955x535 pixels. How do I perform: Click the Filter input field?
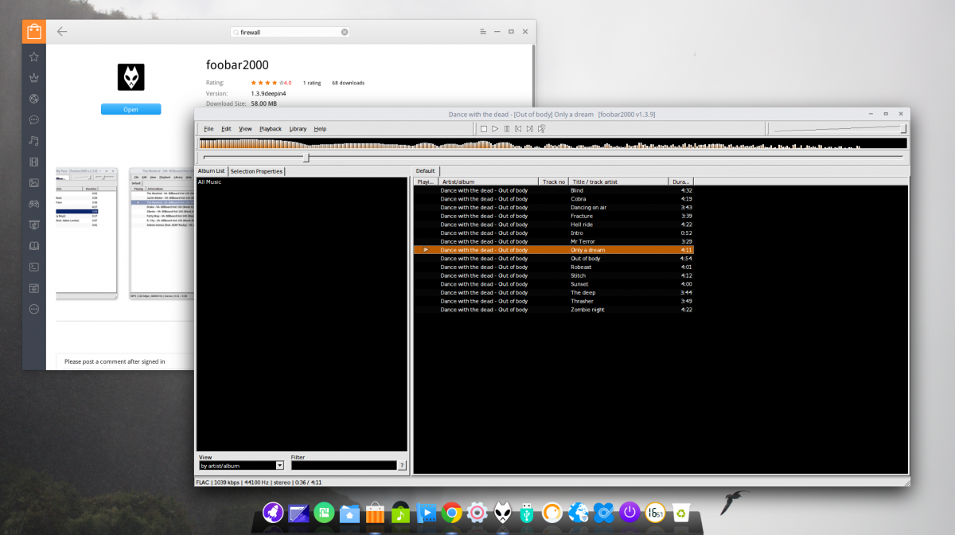(344, 466)
